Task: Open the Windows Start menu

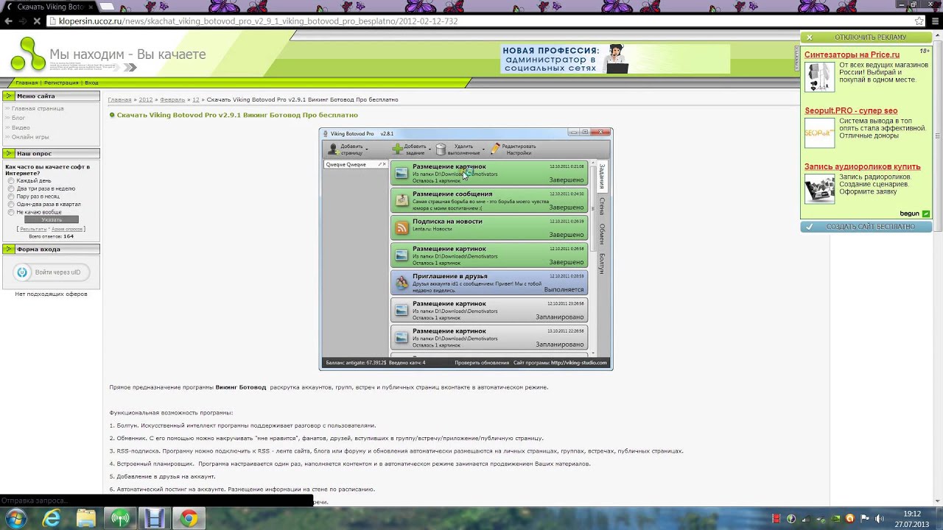Action: point(16,519)
